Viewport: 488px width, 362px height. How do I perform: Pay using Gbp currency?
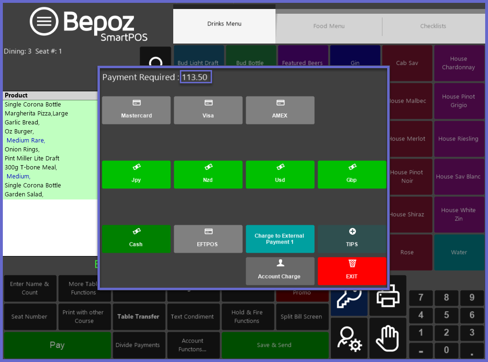point(352,175)
